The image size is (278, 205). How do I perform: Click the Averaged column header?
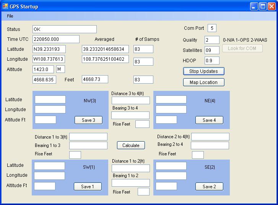point(104,39)
